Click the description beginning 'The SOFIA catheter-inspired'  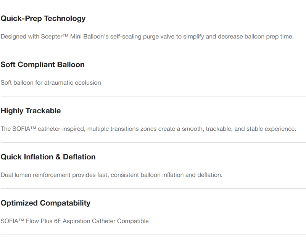(x=148, y=129)
